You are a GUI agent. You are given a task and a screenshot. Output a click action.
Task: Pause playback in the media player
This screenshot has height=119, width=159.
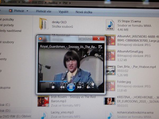point(71,87)
